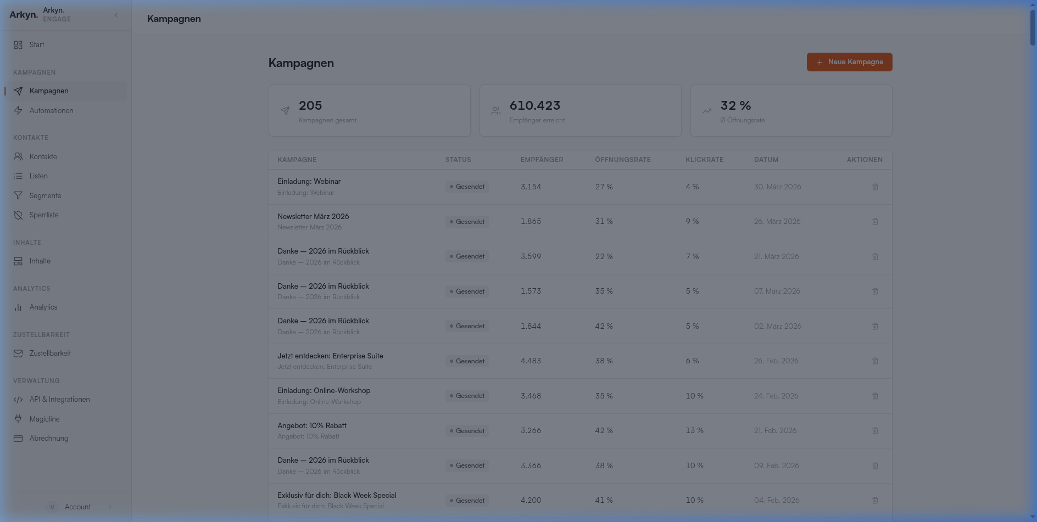
Task: Open Analytics bar chart icon
Action: [x=18, y=307]
